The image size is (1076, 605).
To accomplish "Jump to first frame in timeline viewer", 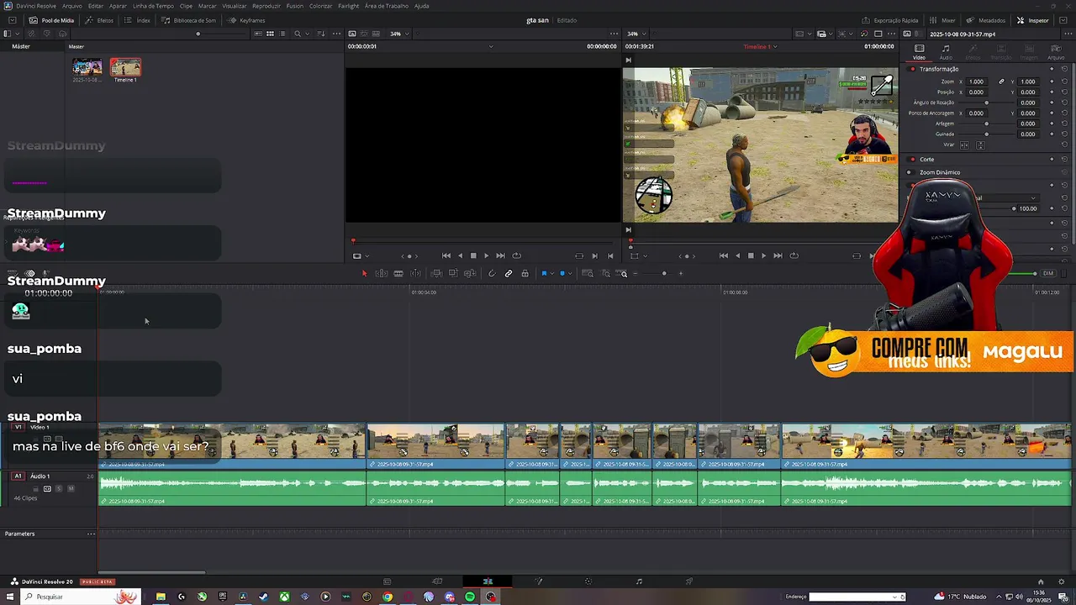I will (724, 255).
